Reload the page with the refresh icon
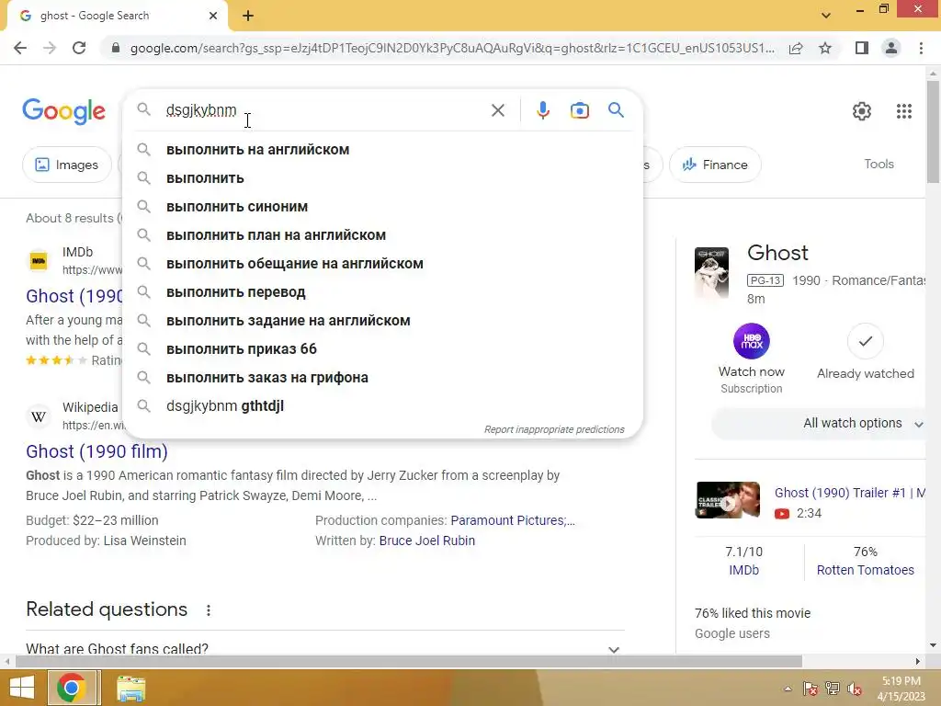This screenshot has height=706, width=941. pyautogui.click(x=79, y=48)
